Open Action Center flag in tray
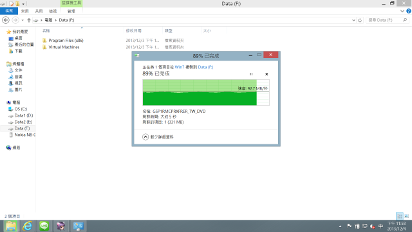Viewport: 412px width, 232px height. (349, 226)
